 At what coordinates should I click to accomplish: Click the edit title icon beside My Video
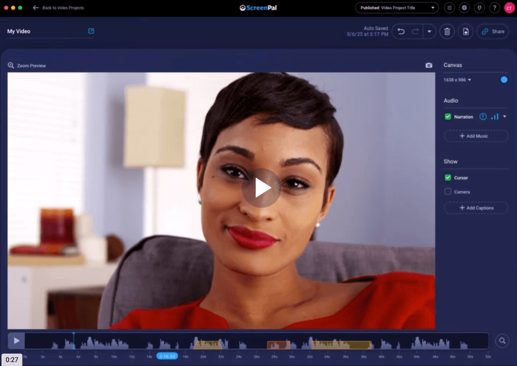(91, 31)
